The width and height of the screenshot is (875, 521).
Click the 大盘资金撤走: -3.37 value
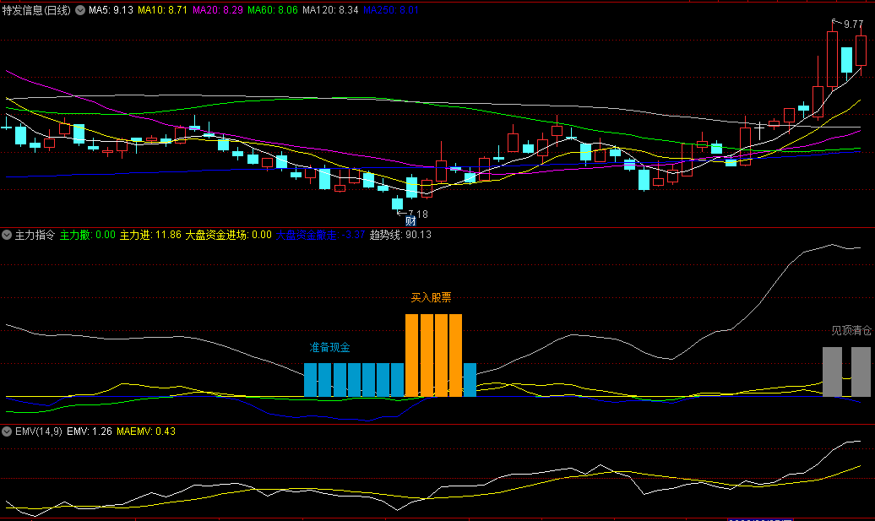click(320, 235)
